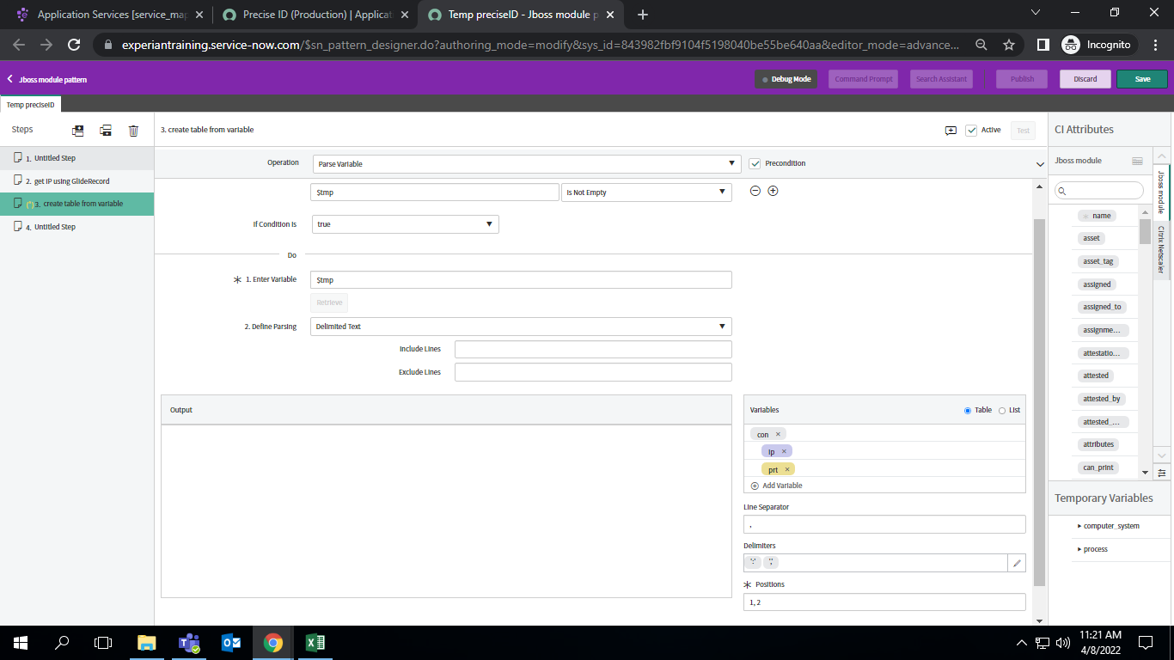1174x660 pixels.
Task: Remove precondition row with minus icon
Action: (755, 191)
